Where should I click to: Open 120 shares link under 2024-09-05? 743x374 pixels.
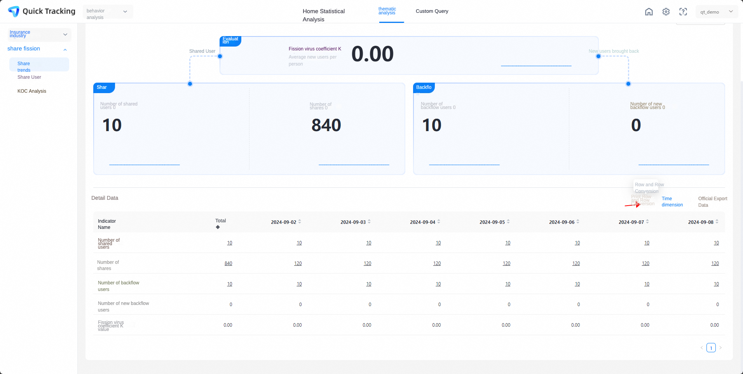[x=507, y=263]
